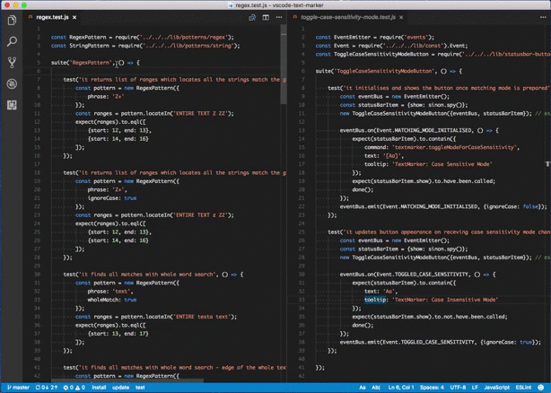Image resolution: width=551 pixels, height=393 pixels.
Task: Open the master branch picker
Action: pyautogui.click(x=18, y=388)
